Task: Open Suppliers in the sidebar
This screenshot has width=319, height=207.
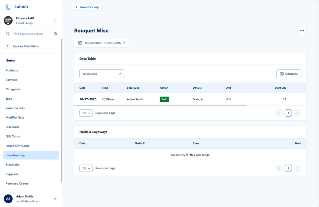Action: point(12,174)
